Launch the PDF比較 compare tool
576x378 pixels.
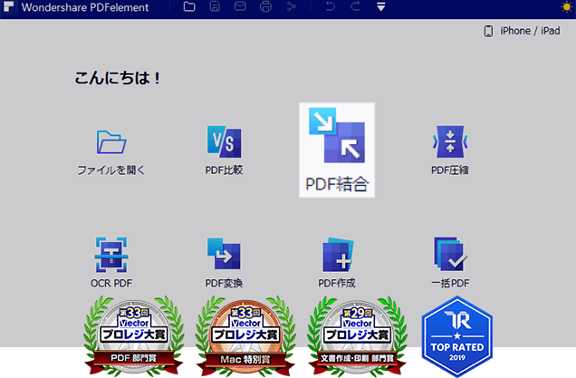click(x=224, y=150)
